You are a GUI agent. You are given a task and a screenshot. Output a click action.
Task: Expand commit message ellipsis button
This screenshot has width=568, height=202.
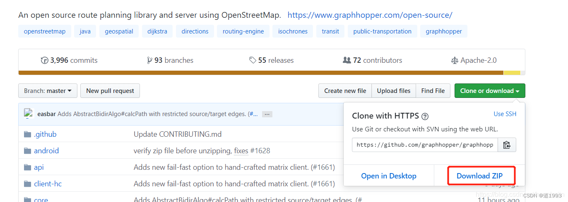tap(267, 114)
